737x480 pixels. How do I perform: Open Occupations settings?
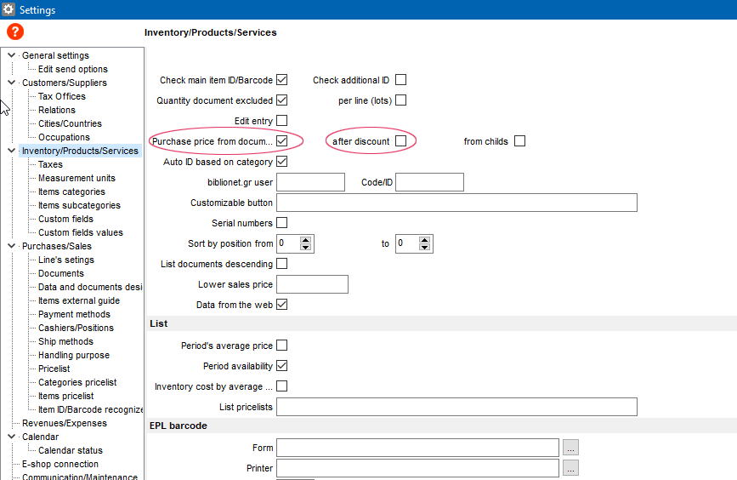[64, 137]
